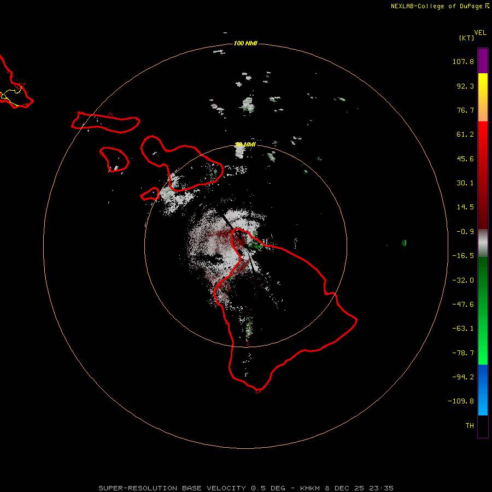
Task: Click the 61.2 legend value
Action: (x=465, y=134)
